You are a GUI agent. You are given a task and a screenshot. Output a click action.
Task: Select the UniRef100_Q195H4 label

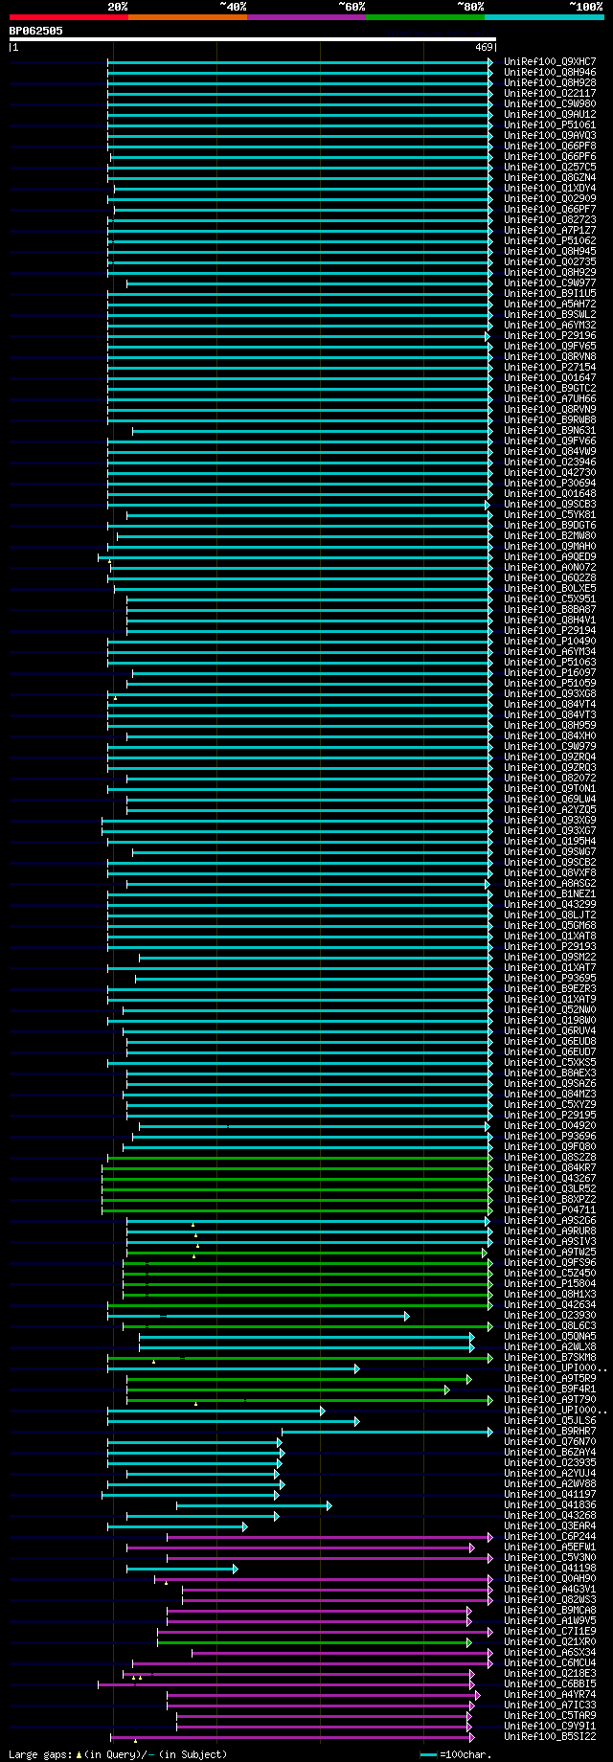pos(550,841)
